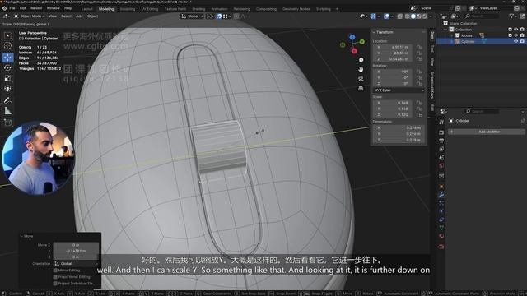Open the Render properties tab icon
Image resolution: width=527 pixels, height=296 pixels.
click(441, 132)
